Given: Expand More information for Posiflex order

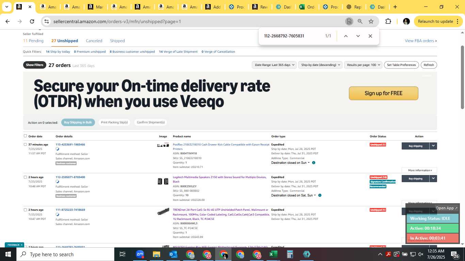Looking at the screenshot, I should pyautogui.click(x=419, y=170).
